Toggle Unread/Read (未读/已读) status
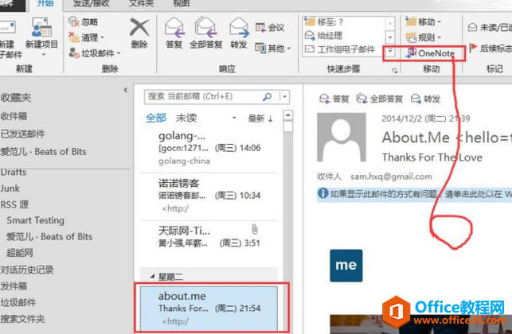The image size is (512, 334). pos(489,27)
